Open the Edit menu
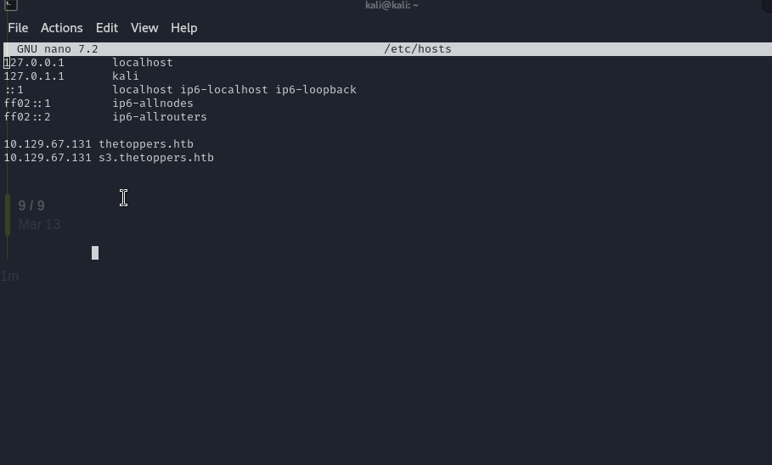772x465 pixels. point(107,28)
